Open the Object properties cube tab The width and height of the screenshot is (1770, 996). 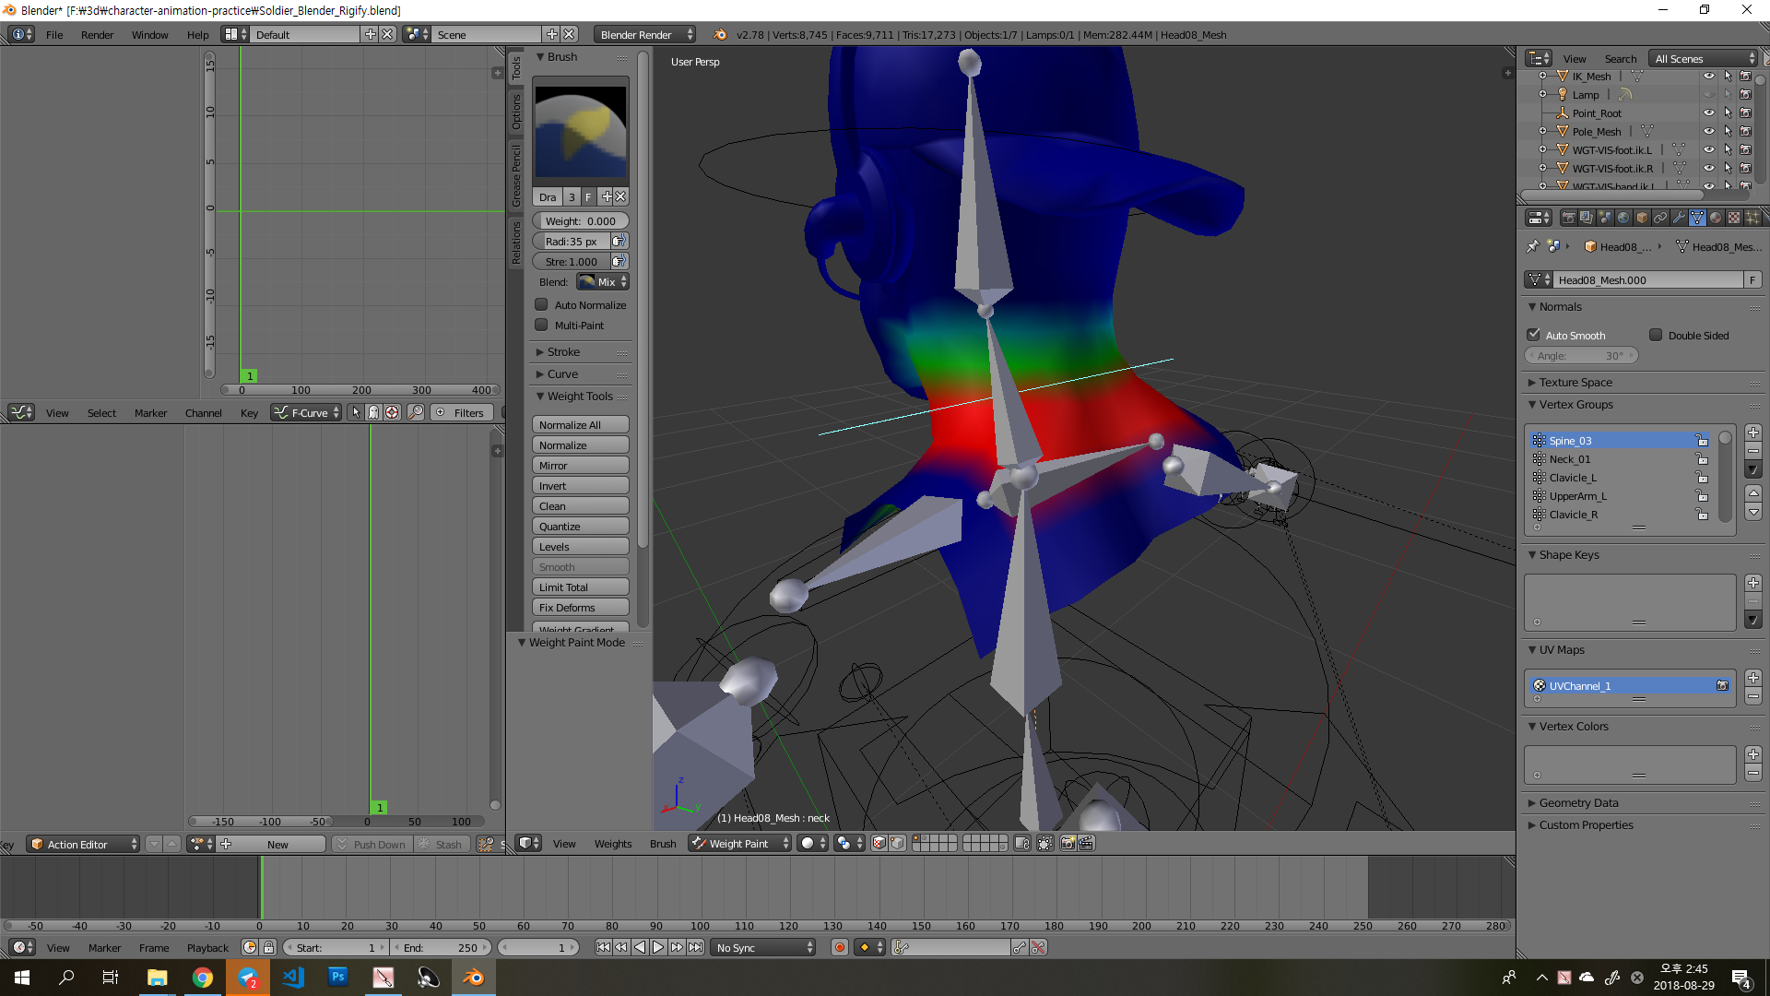coord(1642,218)
